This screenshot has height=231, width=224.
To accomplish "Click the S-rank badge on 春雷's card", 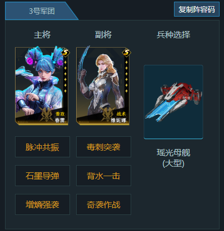I will 66,53.
